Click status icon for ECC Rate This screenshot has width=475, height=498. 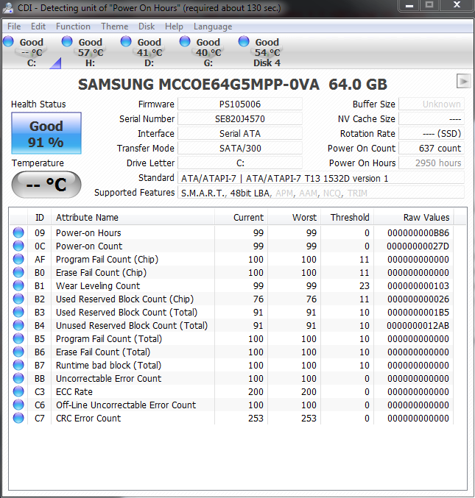point(18,391)
